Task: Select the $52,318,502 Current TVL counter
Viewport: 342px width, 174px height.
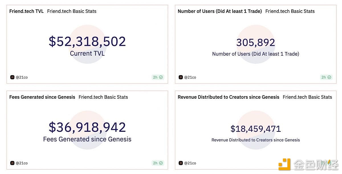Action: (x=87, y=42)
